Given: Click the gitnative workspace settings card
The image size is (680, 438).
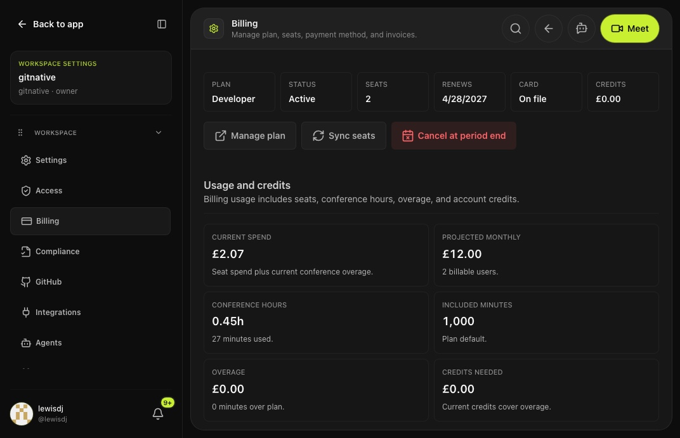Looking at the screenshot, I should coord(91,77).
